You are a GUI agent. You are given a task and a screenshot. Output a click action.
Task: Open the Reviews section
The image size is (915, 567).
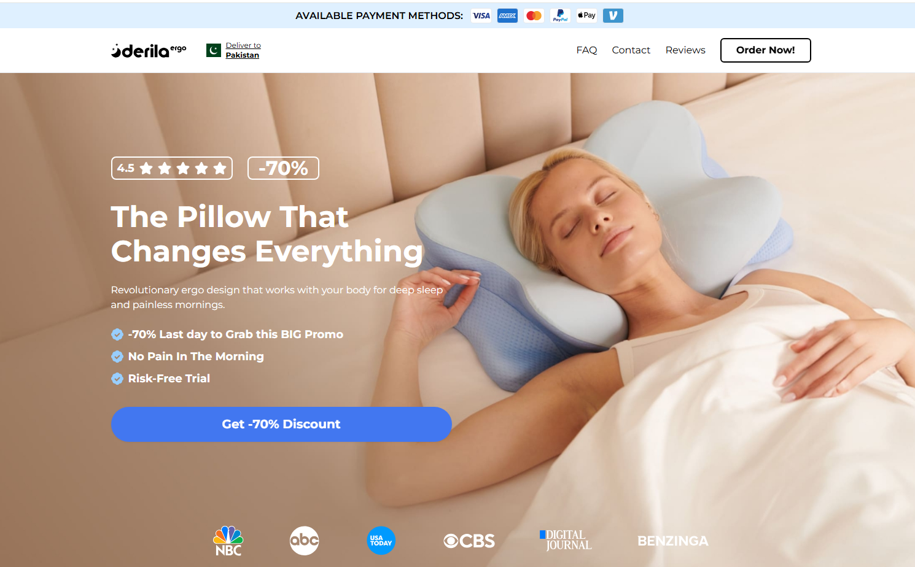pos(685,50)
